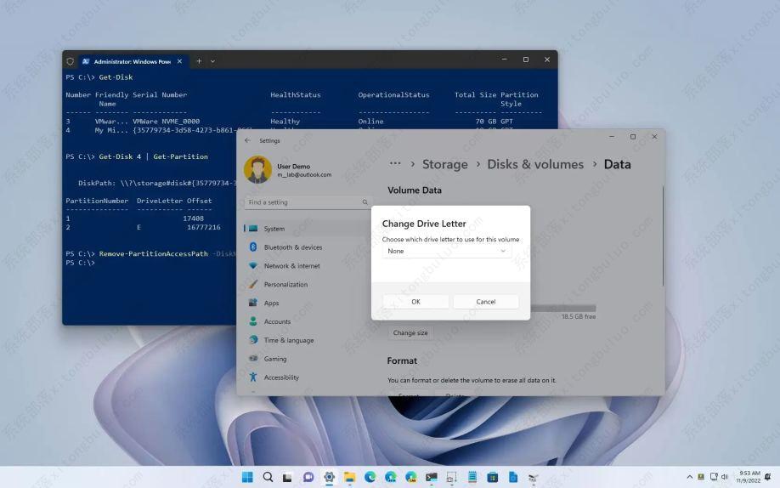Viewport: 780px width, 488px height.
Task: Expand the breadcrumb ellipsis menu
Action: [394, 163]
